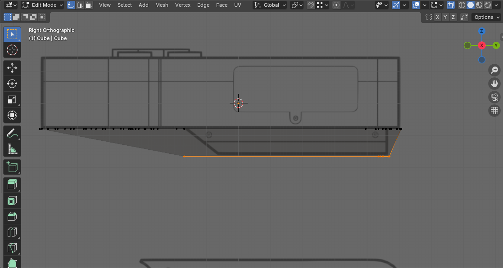The image size is (503, 268).
Task: Set selection mode to Intersect
Action: click(42, 17)
